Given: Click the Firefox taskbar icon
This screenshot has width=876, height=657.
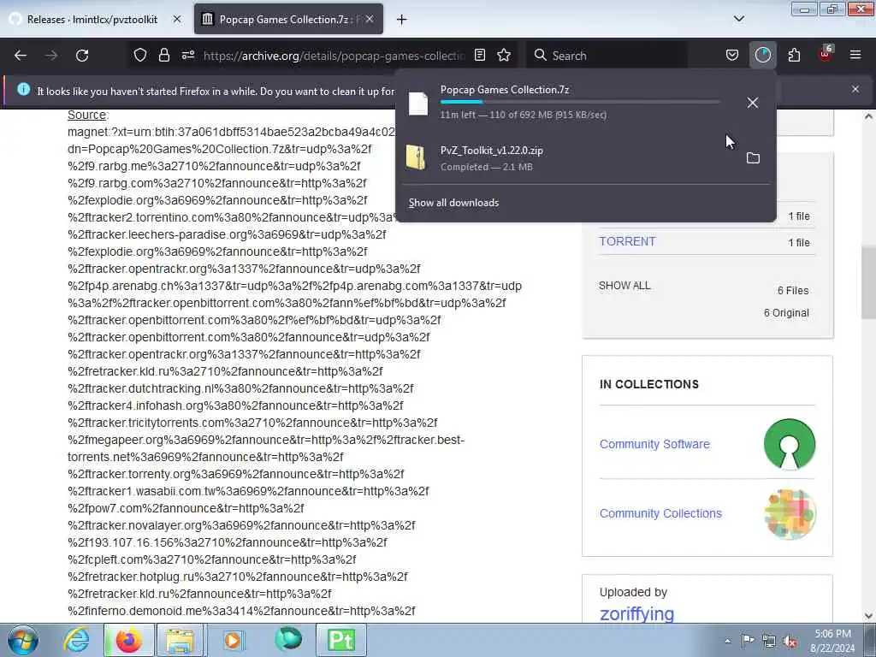Looking at the screenshot, I should (x=128, y=640).
